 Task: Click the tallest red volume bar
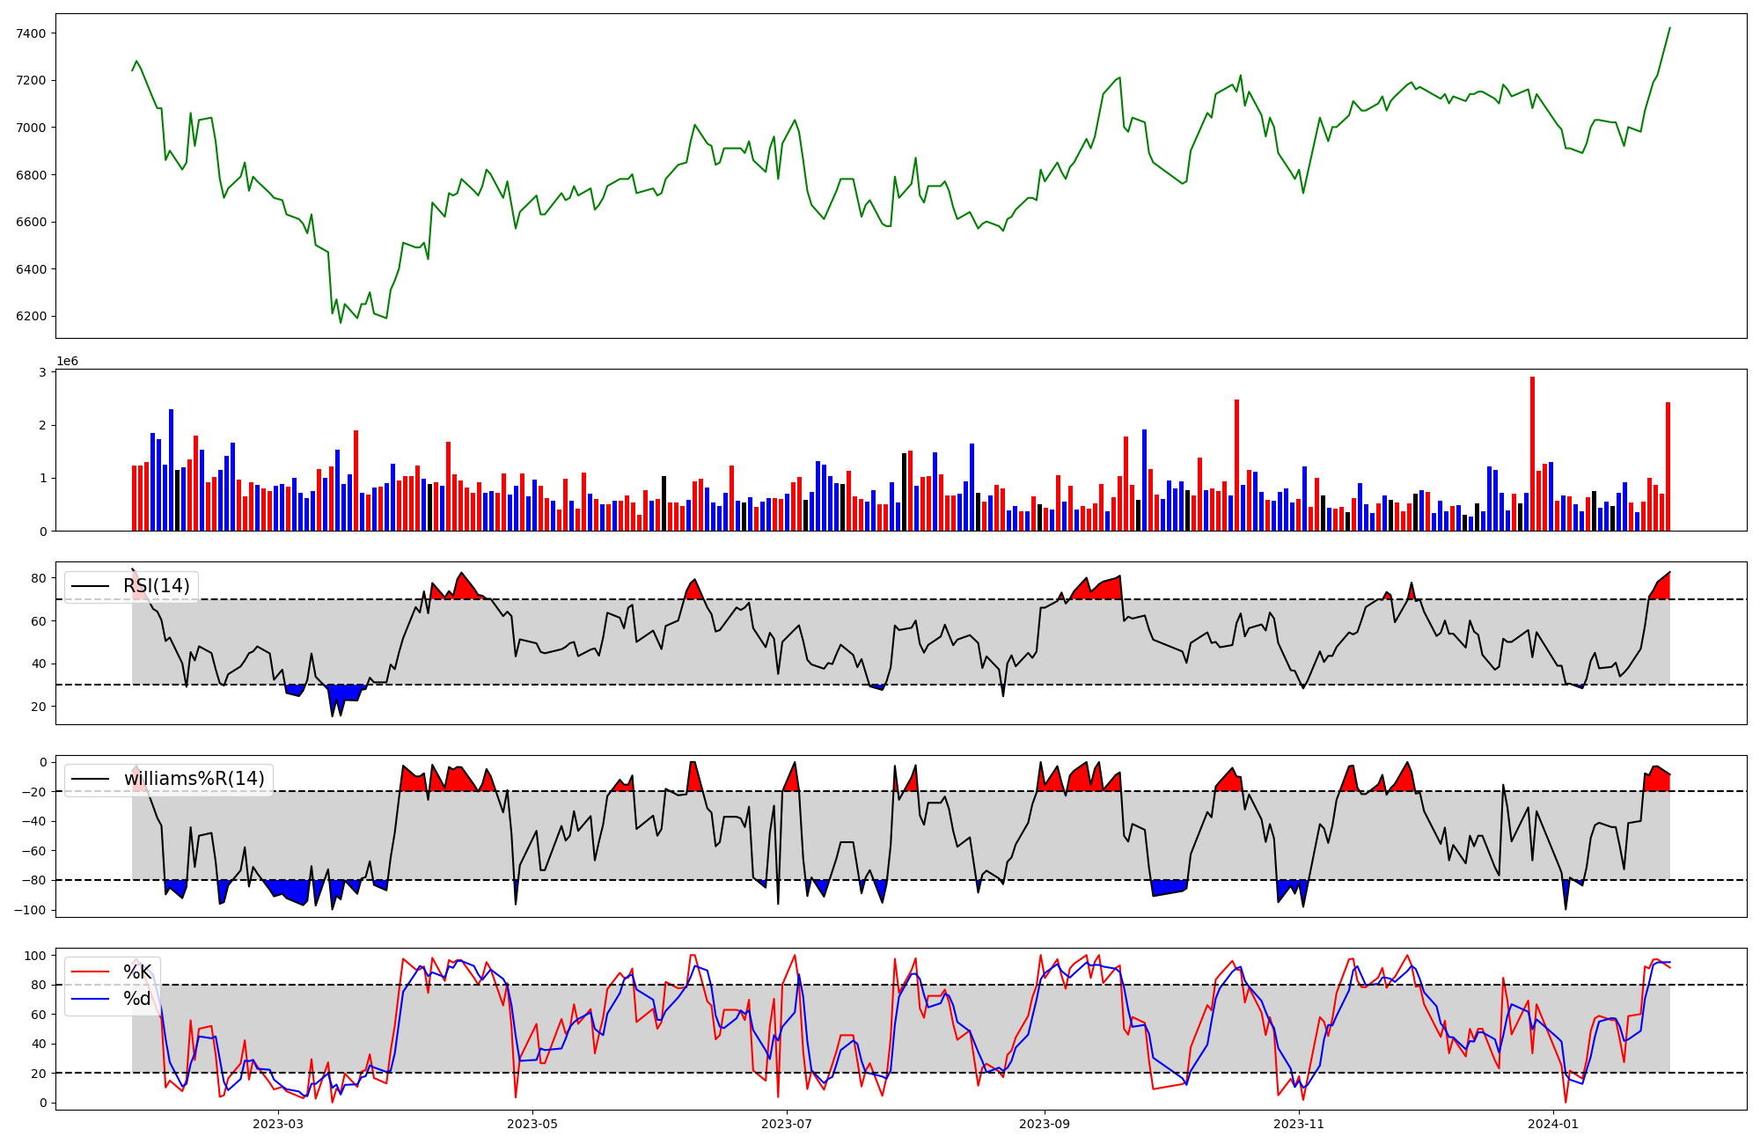(1532, 454)
